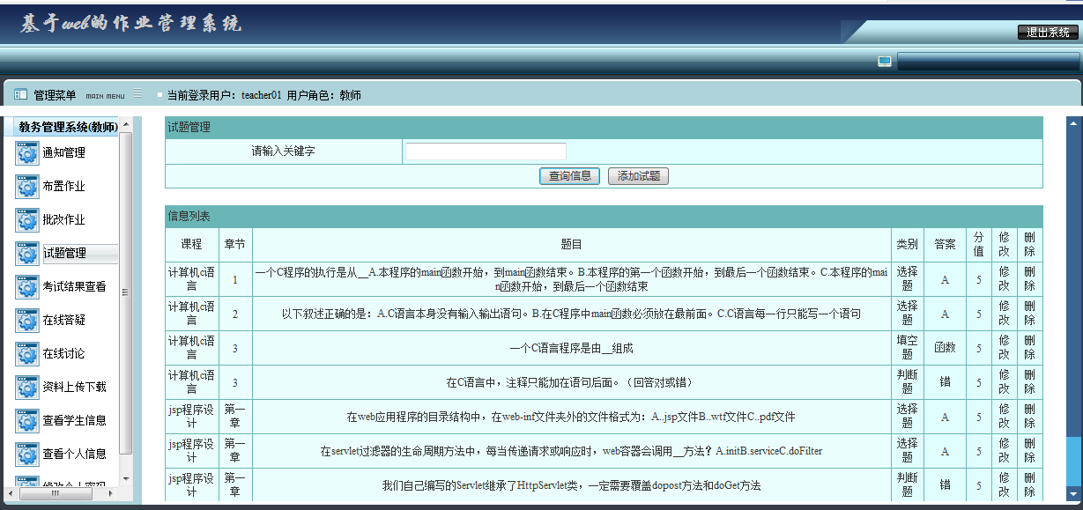Click 修改 for the HttpServlet question row
Viewport: 1083px width, 510px height.
click(x=1005, y=485)
